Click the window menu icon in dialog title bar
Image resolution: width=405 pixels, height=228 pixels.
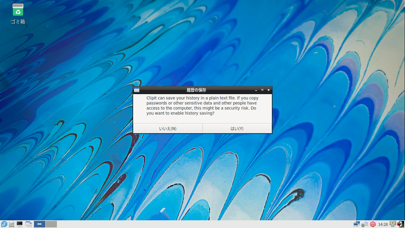coord(137,90)
